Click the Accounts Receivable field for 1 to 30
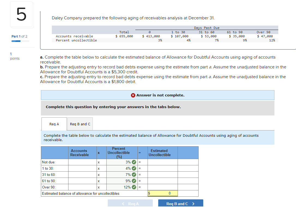Image resolution: width=296 pixels, height=207 pixels. click(82, 168)
